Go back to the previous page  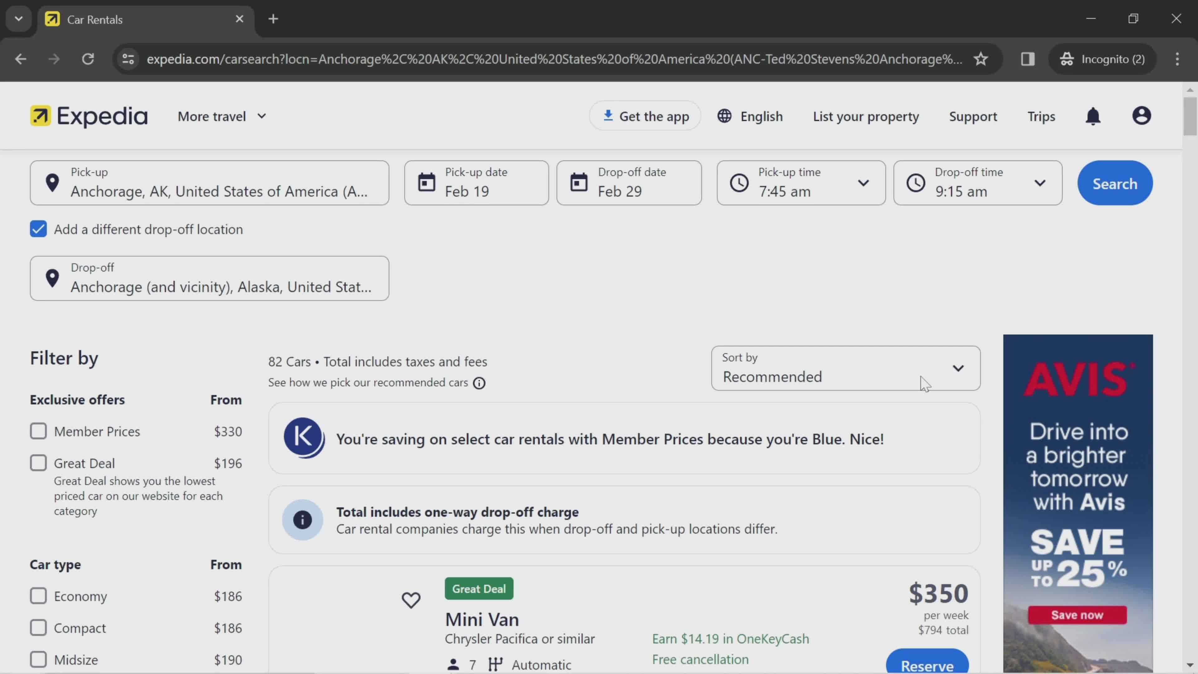(x=21, y=59)
